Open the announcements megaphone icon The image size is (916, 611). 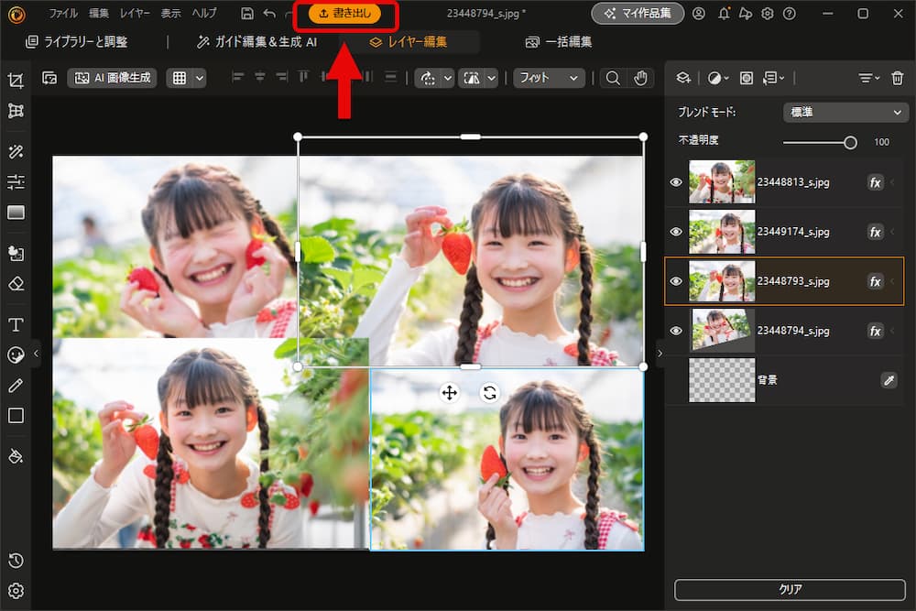(746, 14)
